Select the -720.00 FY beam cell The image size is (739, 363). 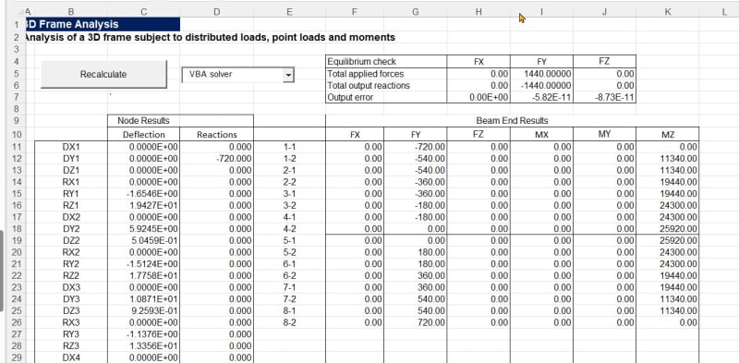click(415, 147)
